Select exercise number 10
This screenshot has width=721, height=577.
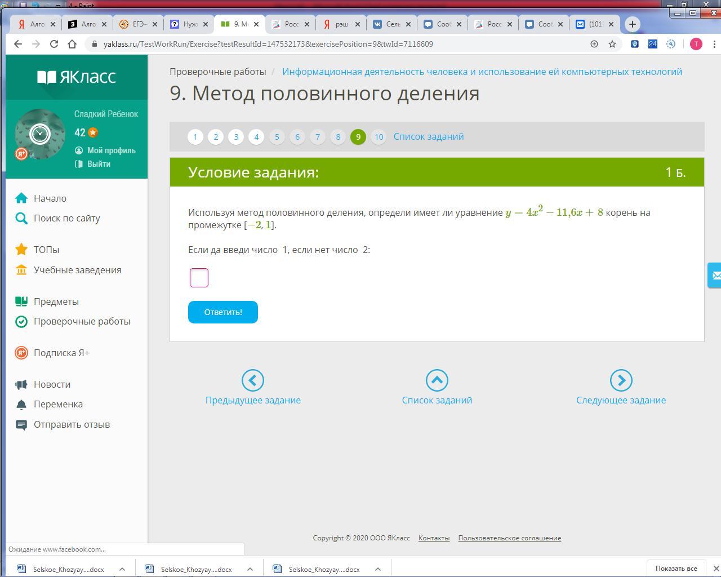tap(379, 137)
